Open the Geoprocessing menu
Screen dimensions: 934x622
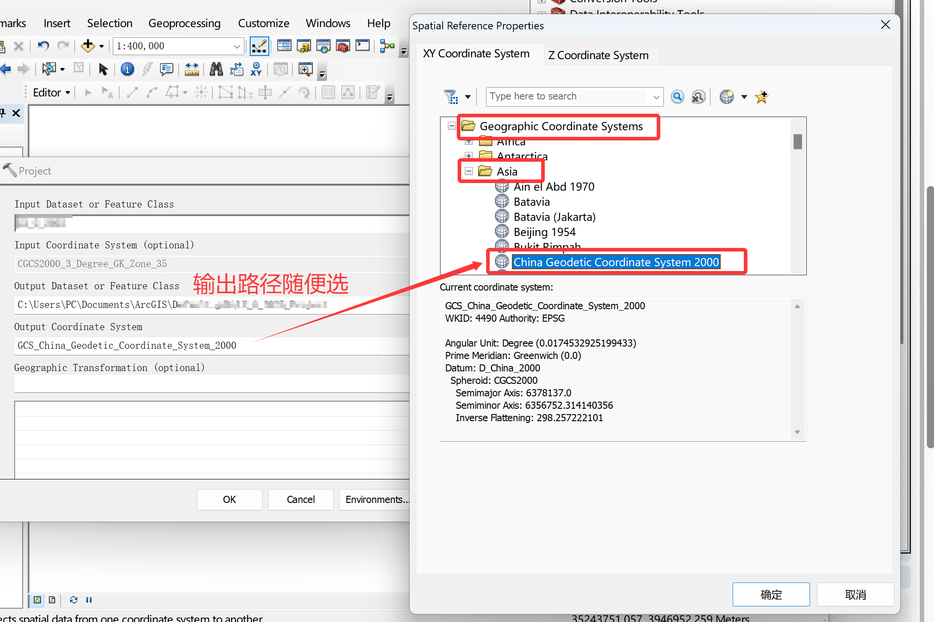pos(184,23)
